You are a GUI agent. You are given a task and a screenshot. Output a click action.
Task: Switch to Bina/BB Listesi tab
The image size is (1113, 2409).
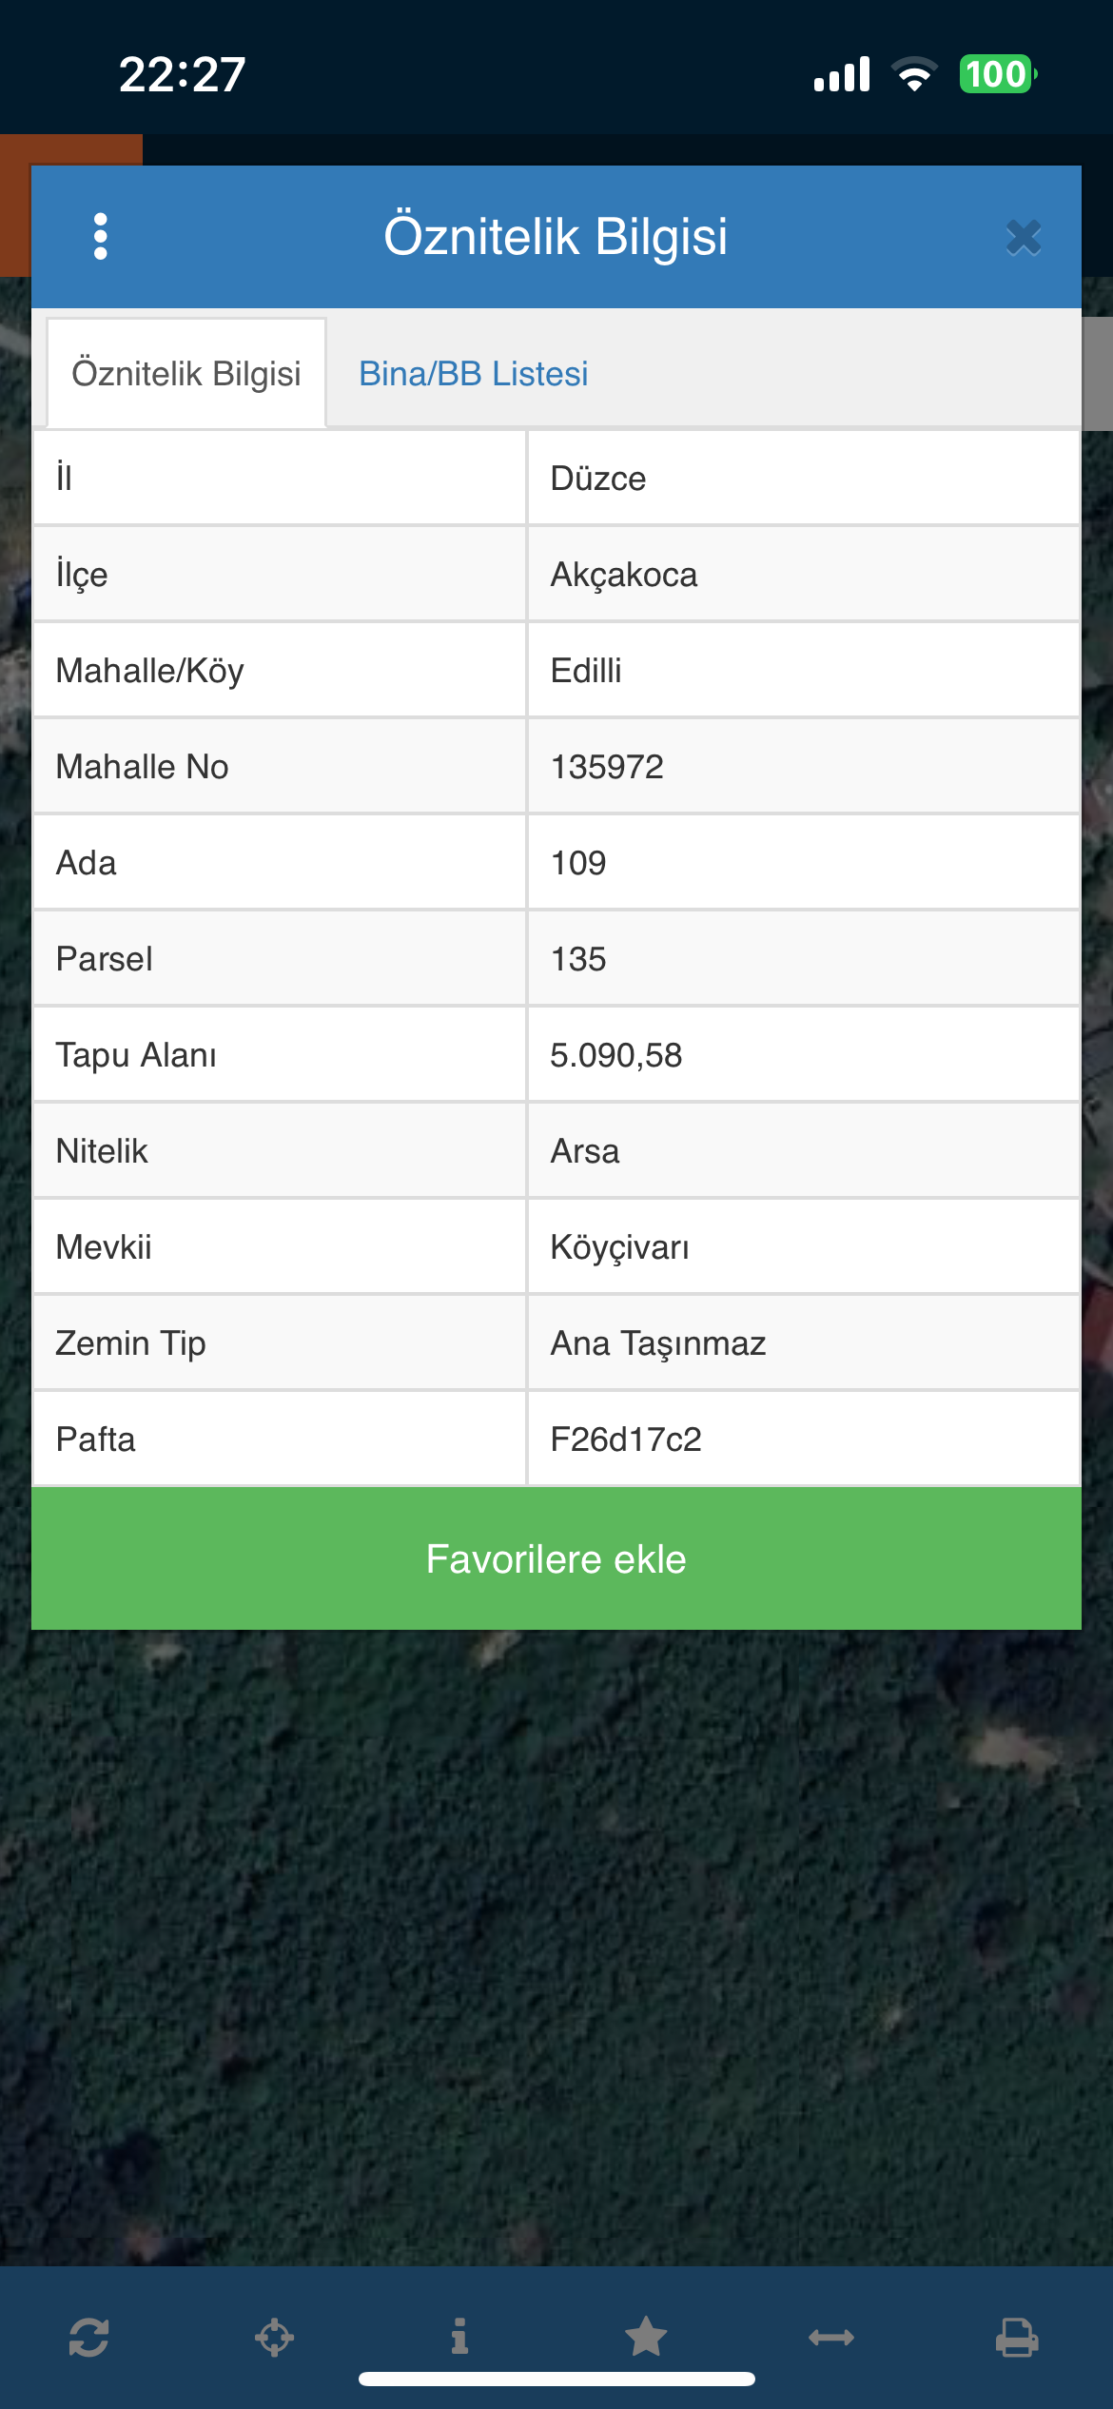point(473,374)
